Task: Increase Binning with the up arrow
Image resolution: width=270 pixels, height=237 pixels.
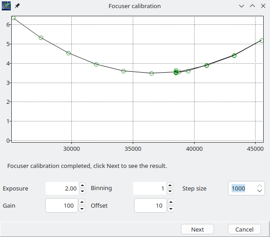Action: tap(170, 185)
